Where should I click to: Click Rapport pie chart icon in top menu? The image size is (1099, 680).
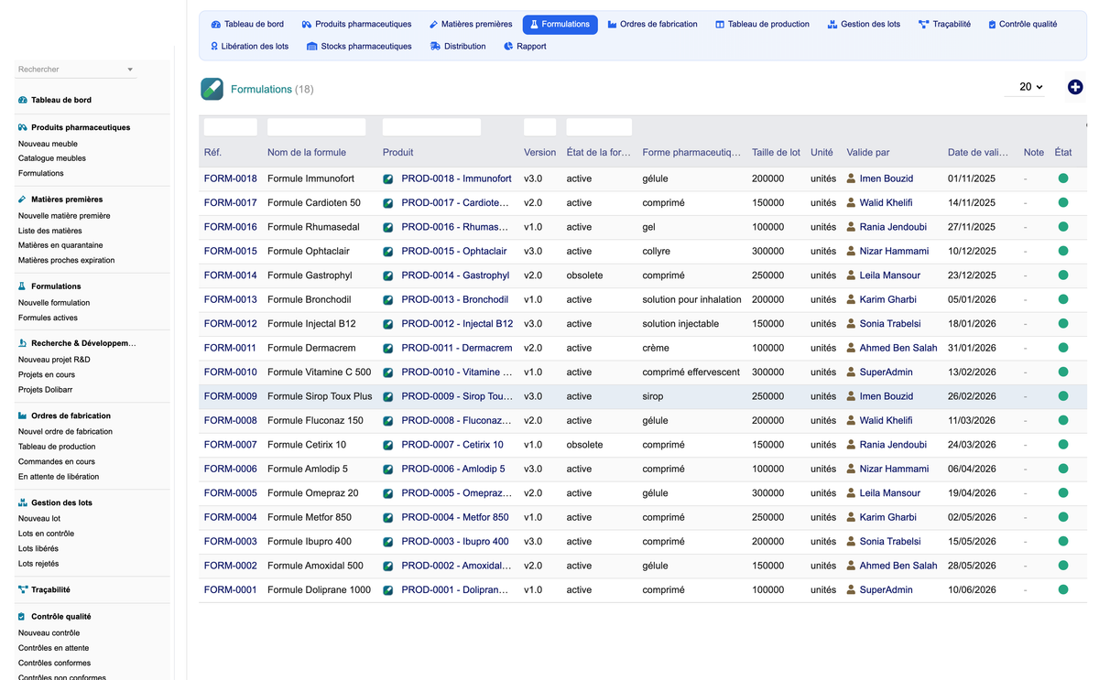[508, 47]
